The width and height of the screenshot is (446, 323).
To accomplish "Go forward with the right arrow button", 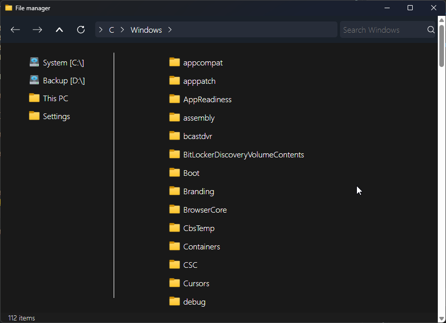I will coord(37,30).
